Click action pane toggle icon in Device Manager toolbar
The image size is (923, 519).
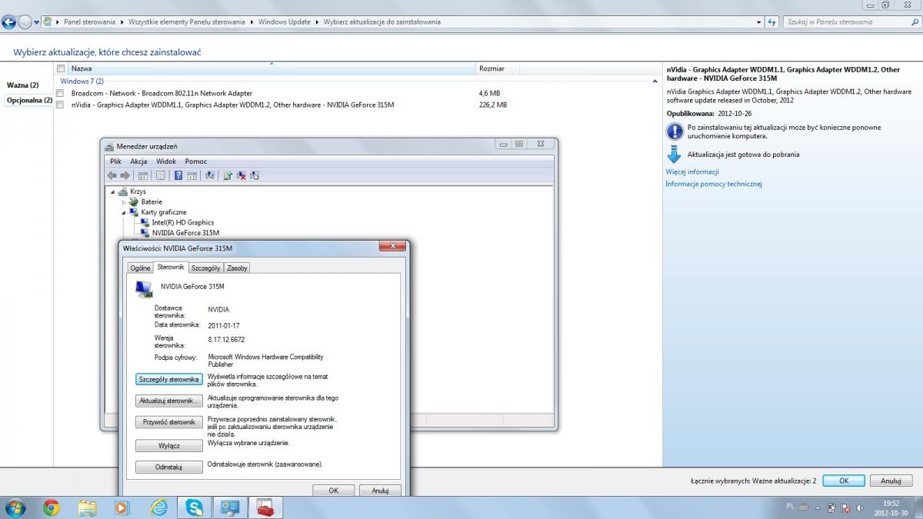click(x=192, y=176)
